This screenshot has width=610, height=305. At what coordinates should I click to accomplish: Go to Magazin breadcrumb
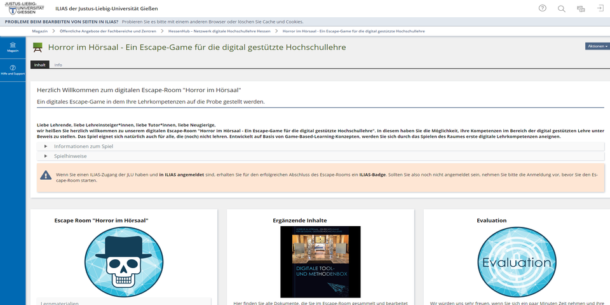(x=39, y=30)
